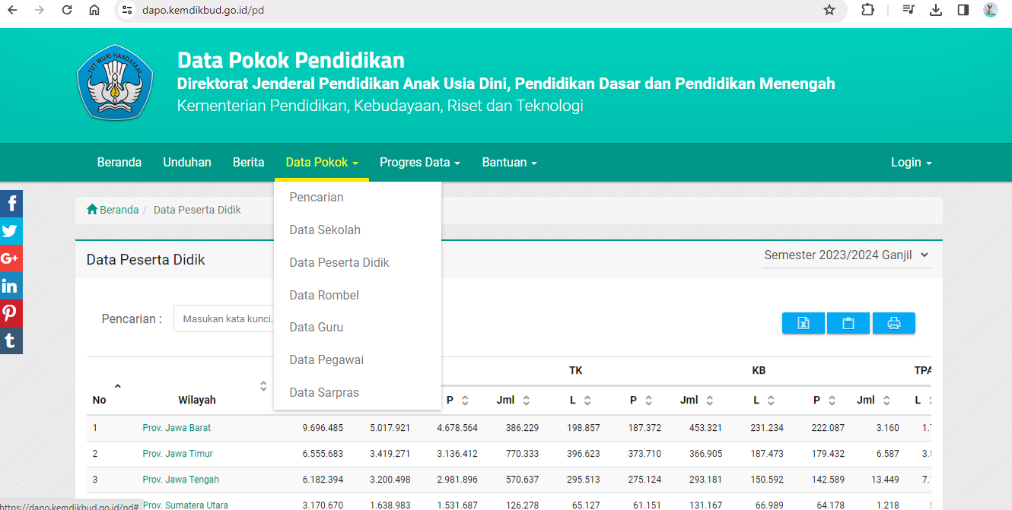Image resolution: width=1012 pixels, height=510 pixels.
Task: Print the Data Peserta Didik table
Action: click(x=893, y=323)
